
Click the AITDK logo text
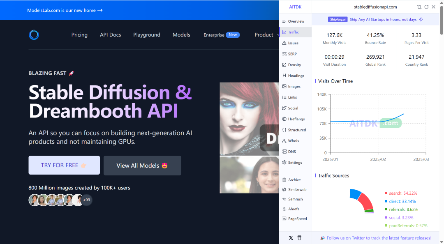(295, 7)
